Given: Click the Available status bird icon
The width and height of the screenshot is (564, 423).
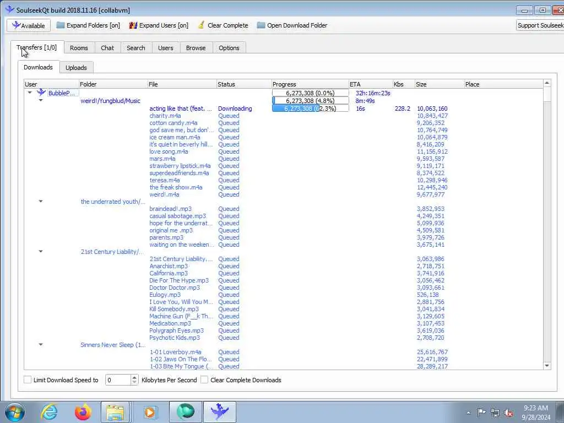Looking at the screenshot, I should coord(16,25).
